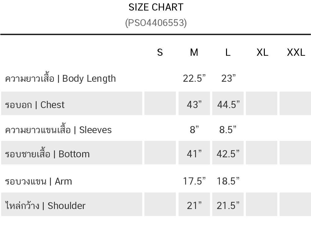Click the M arm value 17.5”
The image size is (311, 231).
pyautogui.click(x=194, y=181)
